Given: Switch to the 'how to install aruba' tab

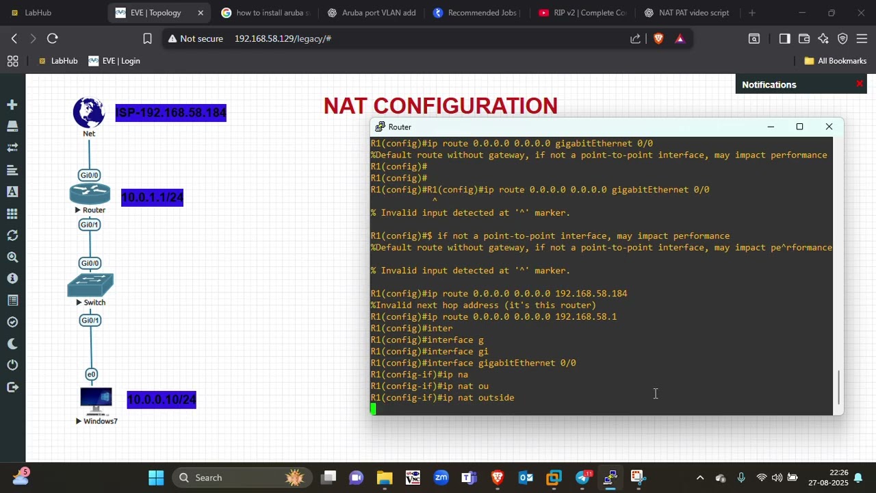Looking at the screenshot, I should 266,12.
